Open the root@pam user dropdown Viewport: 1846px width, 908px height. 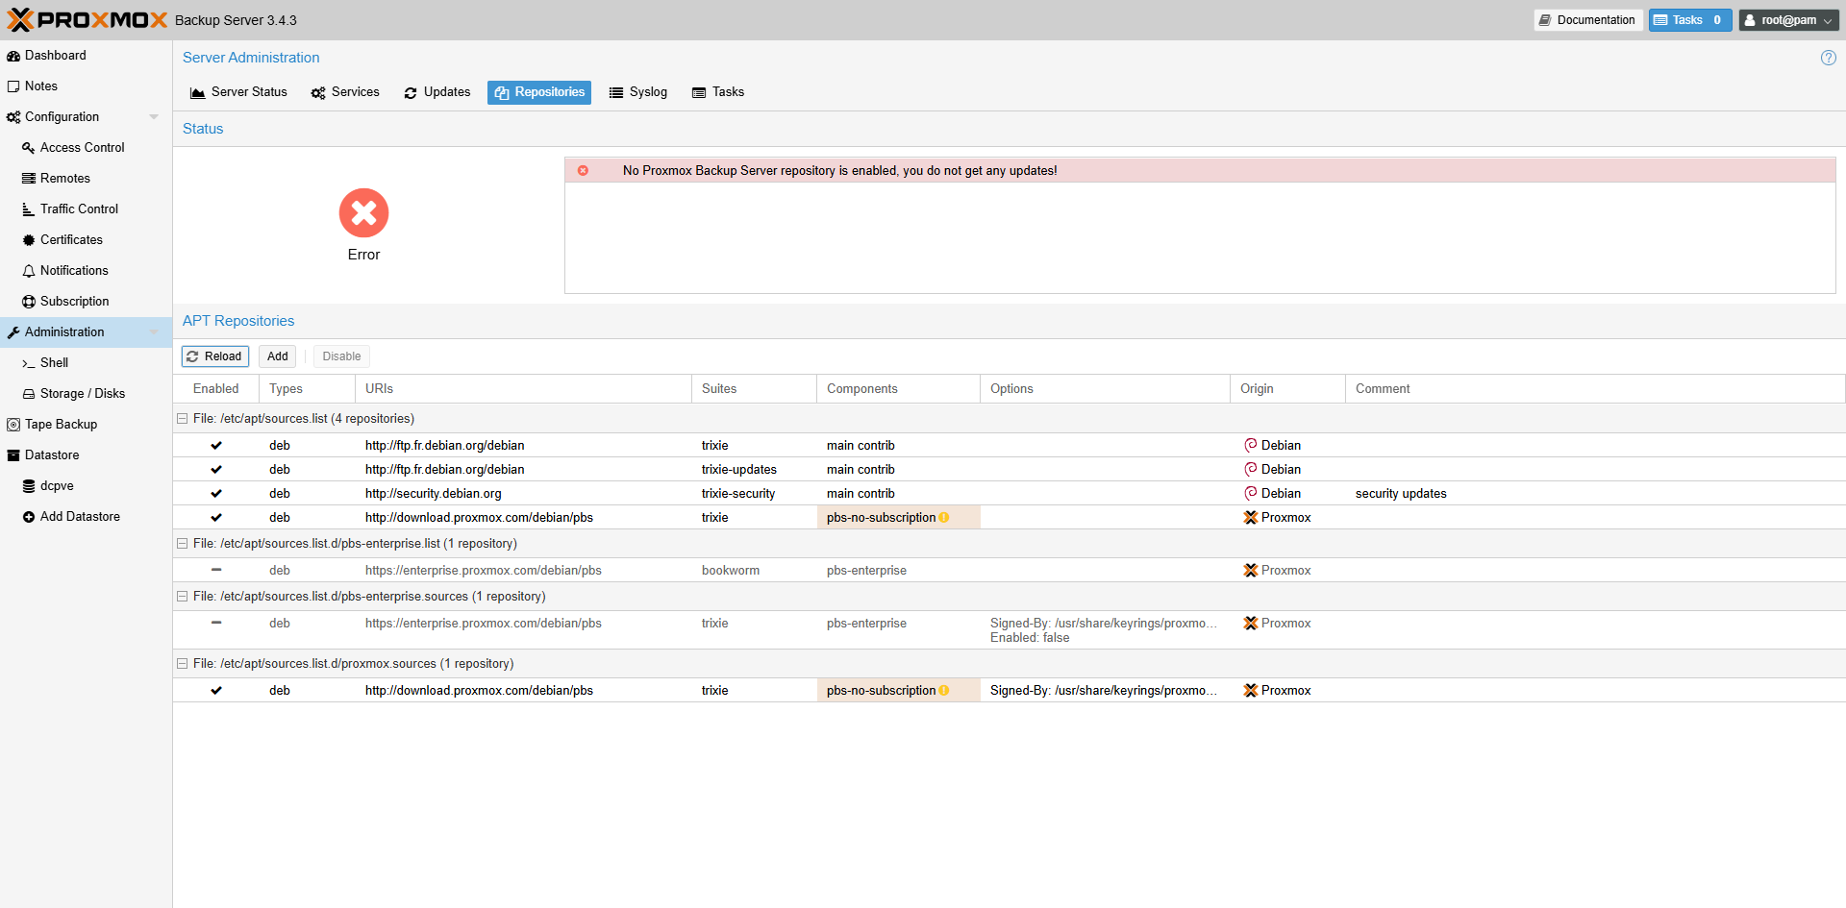pyautogui.click(x=1787, y=20)
